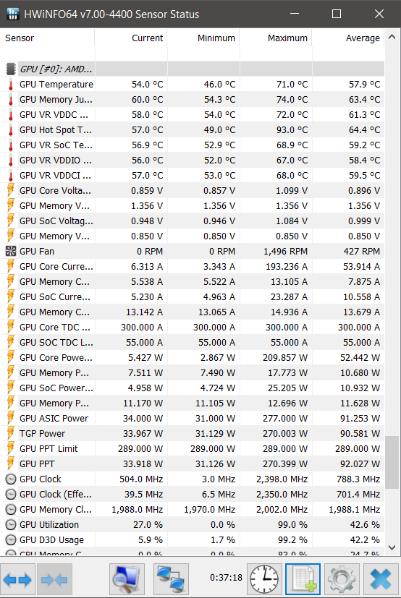Click clock icon beside GPU Memory Cl...
This screenshot has height=598, width=401.
tap(11, 510)
